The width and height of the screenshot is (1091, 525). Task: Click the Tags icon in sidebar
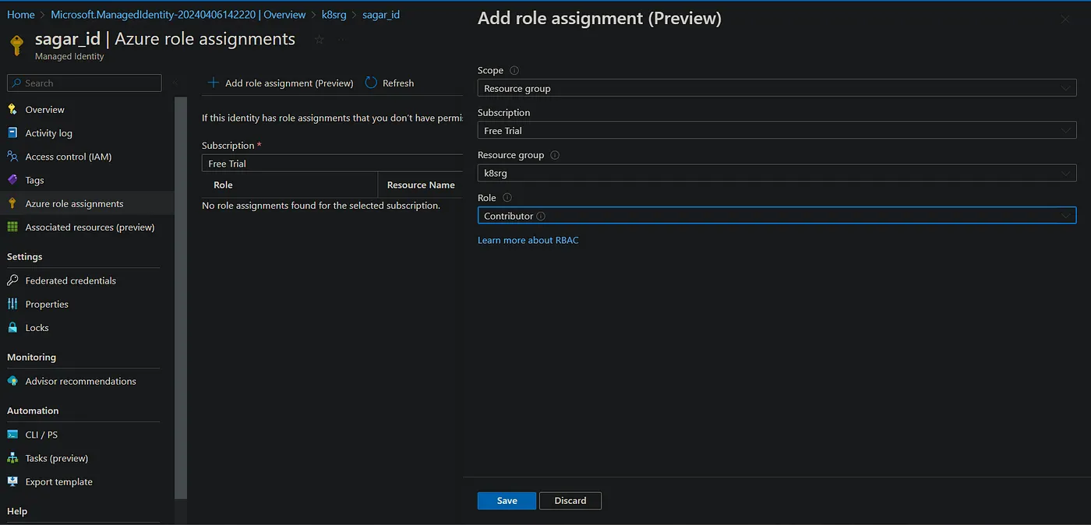12,179
